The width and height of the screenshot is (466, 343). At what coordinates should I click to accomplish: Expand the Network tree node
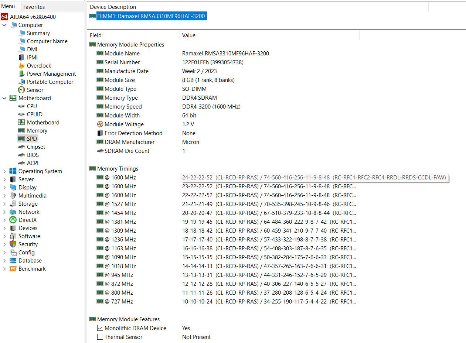[4, 212]
